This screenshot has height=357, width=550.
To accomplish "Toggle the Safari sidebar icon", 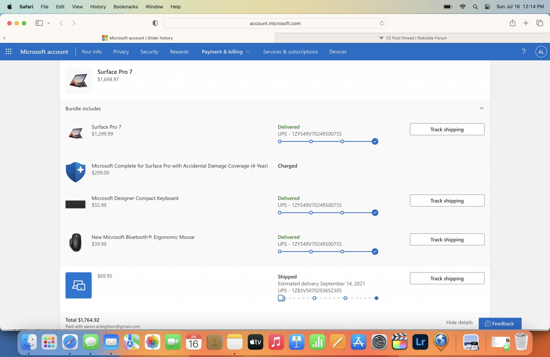I will (39, 23).
